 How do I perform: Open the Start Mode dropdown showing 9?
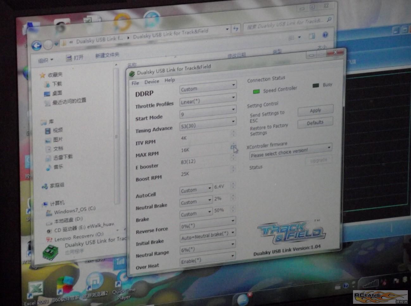click(208, 112)
